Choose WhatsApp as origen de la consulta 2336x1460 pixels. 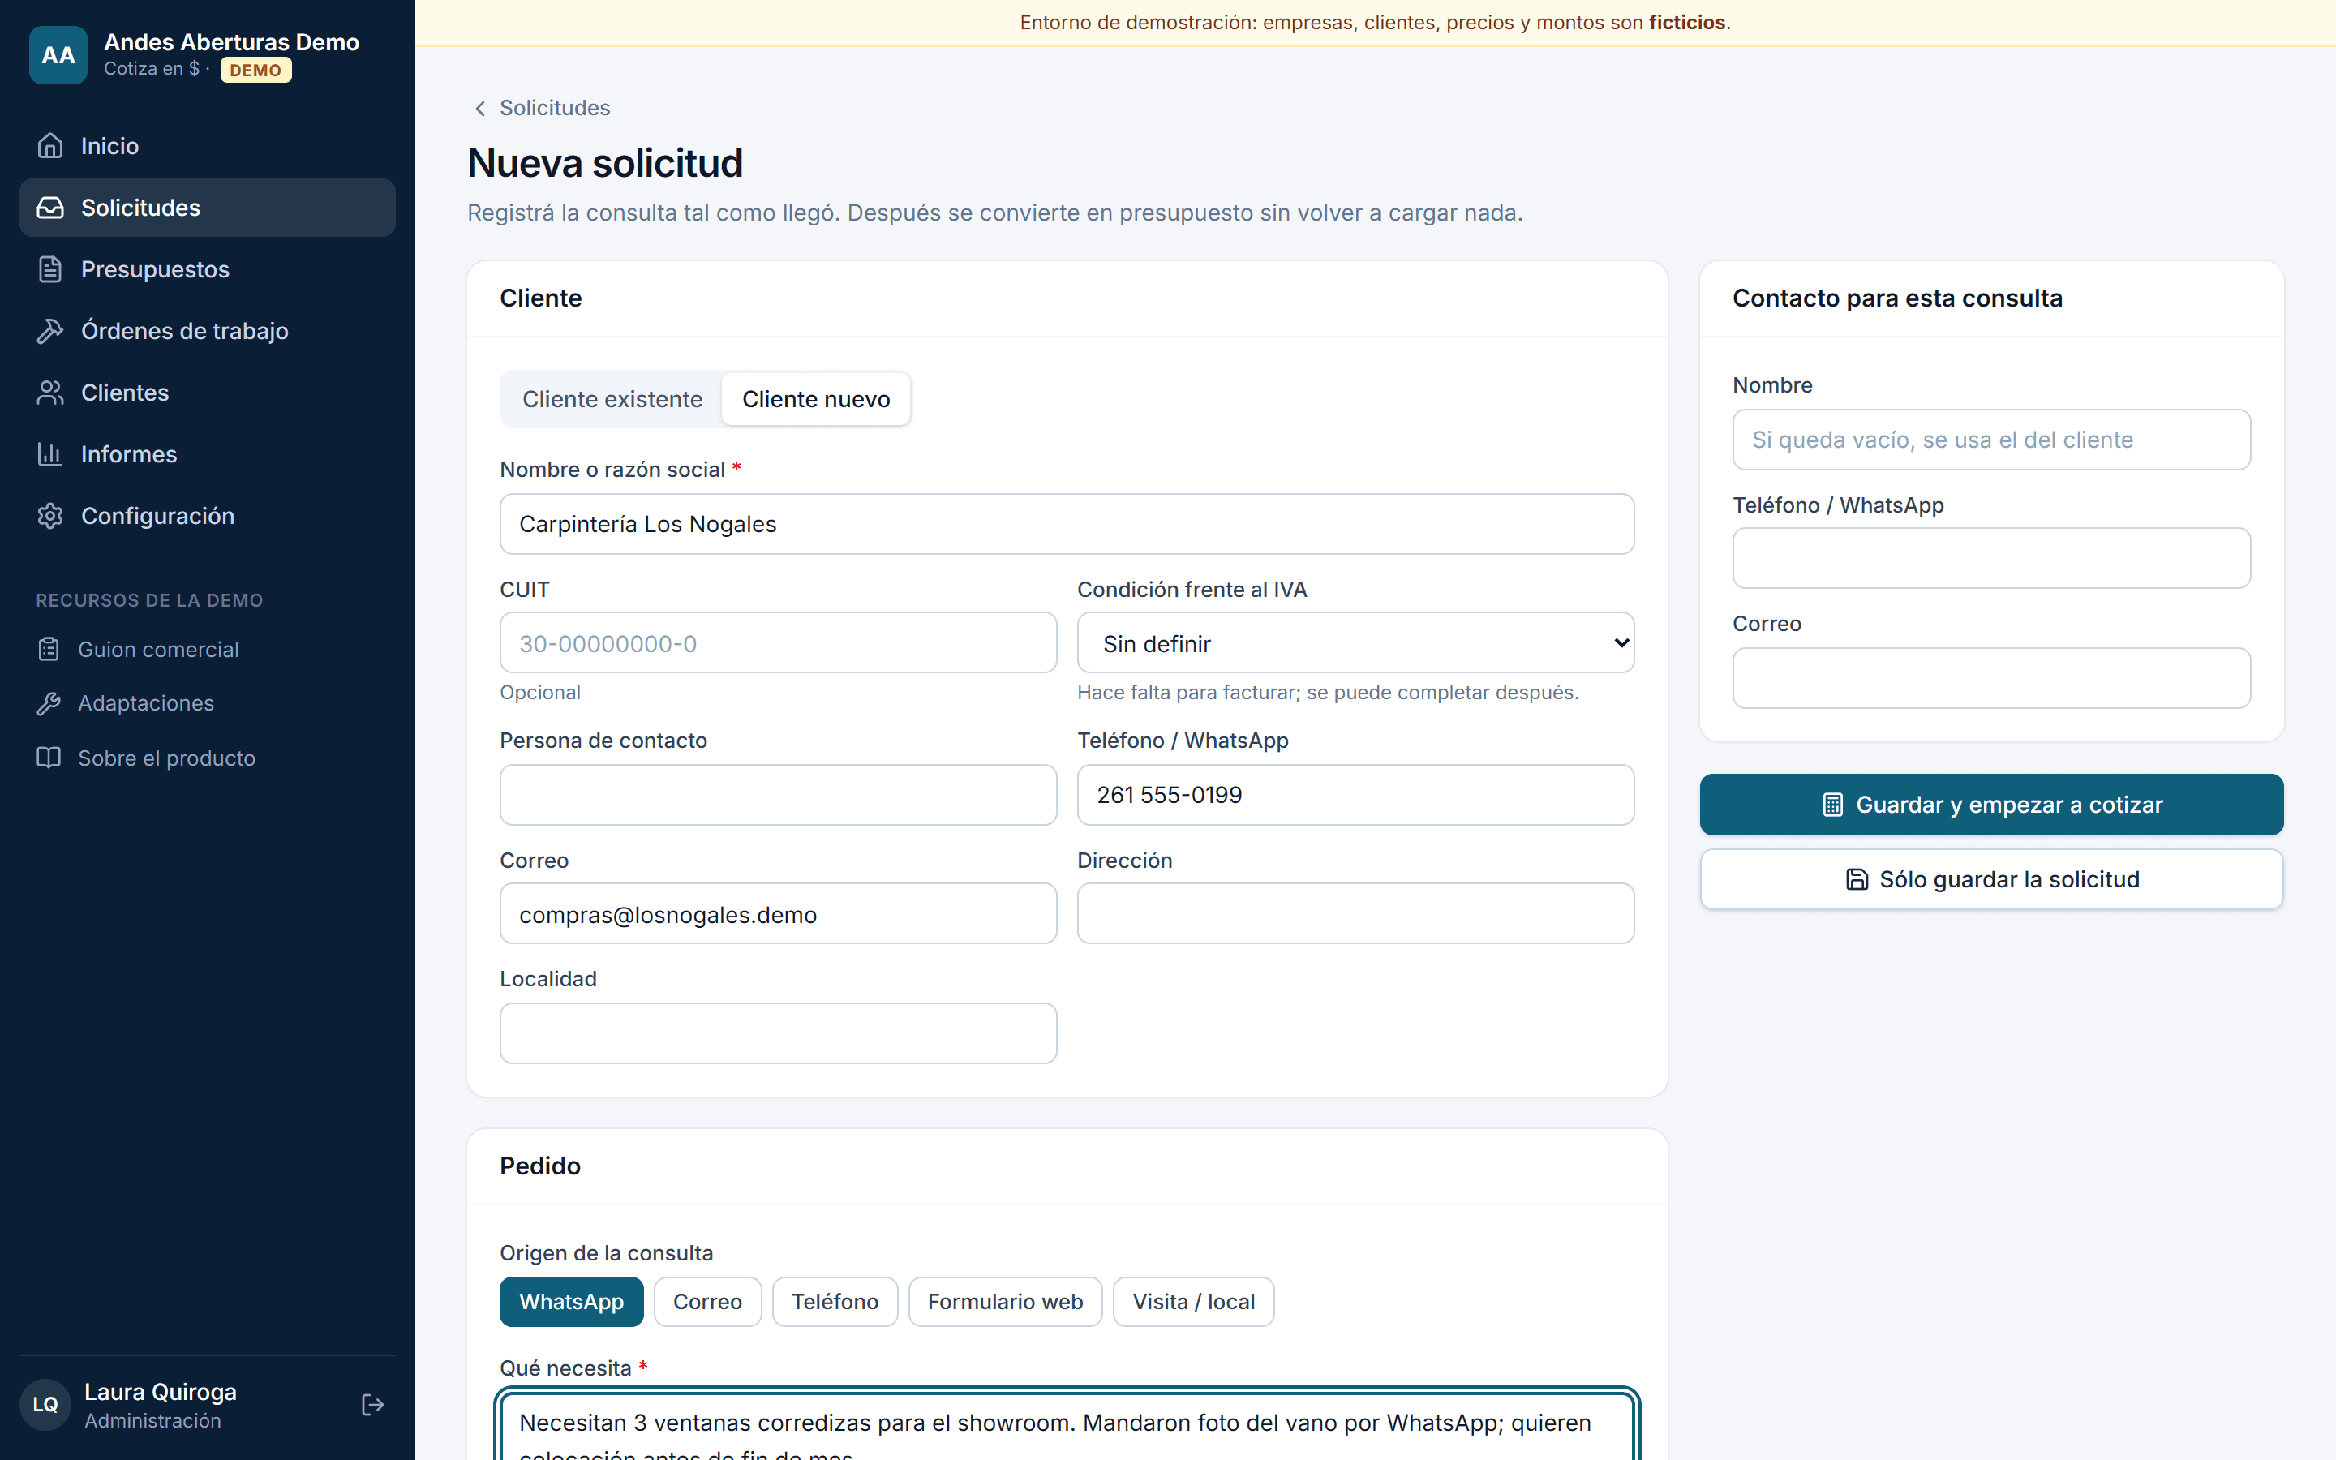click(572, 1302)
